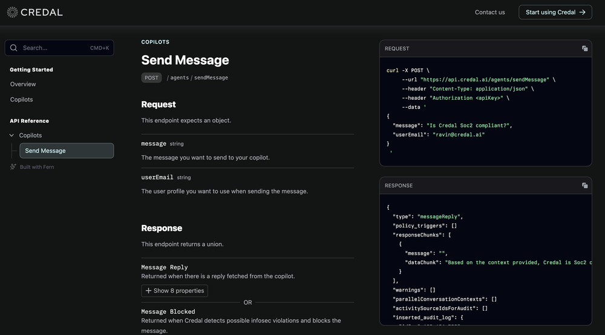This screenshot has width=605, height=335.
Task: Click the Request section heading
Action: click(x=158, y=105)
